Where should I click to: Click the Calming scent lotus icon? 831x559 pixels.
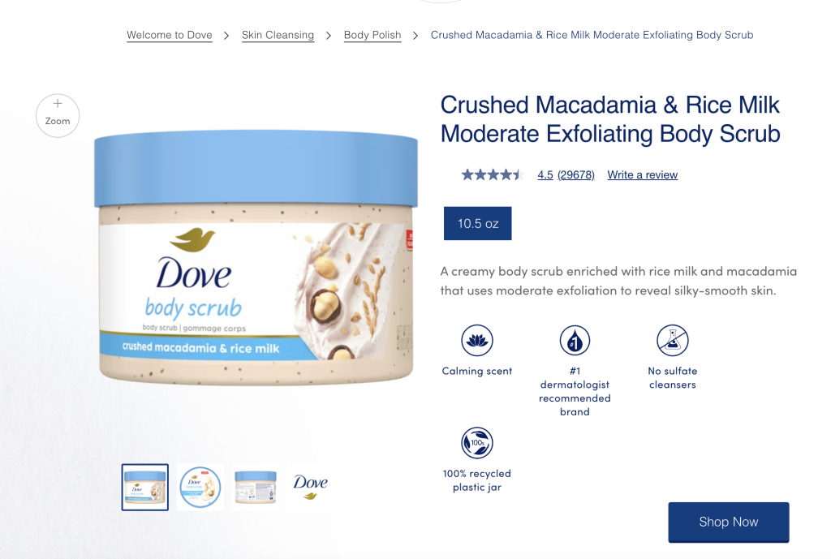tap(477, 340)
